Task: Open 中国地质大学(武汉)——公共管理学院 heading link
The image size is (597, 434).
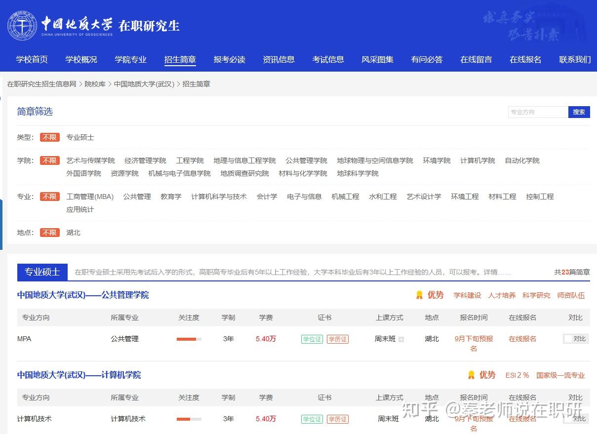Action: point(83,295)
